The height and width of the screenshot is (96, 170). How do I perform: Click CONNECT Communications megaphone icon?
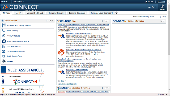61,72
